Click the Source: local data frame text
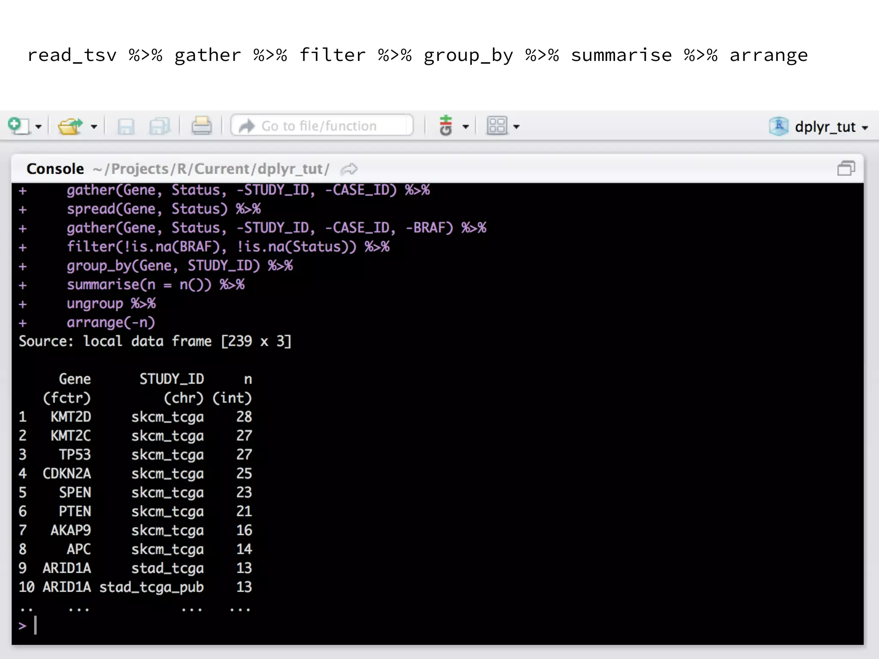 click(155, 342)
